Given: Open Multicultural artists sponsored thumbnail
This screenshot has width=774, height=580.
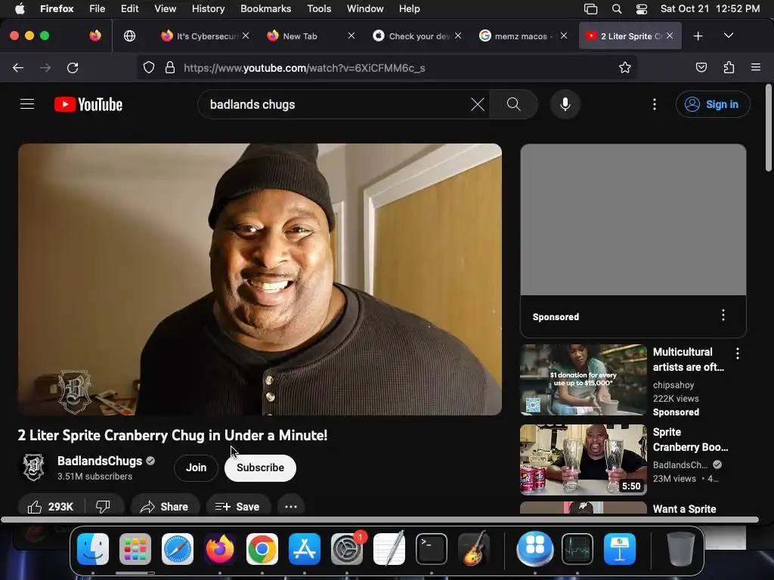Looking at the screenshot, I should [584, 380].
